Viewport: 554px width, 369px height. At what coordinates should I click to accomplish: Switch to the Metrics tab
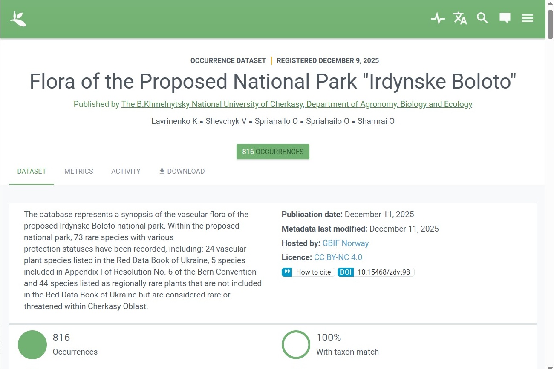click(79, 171)
